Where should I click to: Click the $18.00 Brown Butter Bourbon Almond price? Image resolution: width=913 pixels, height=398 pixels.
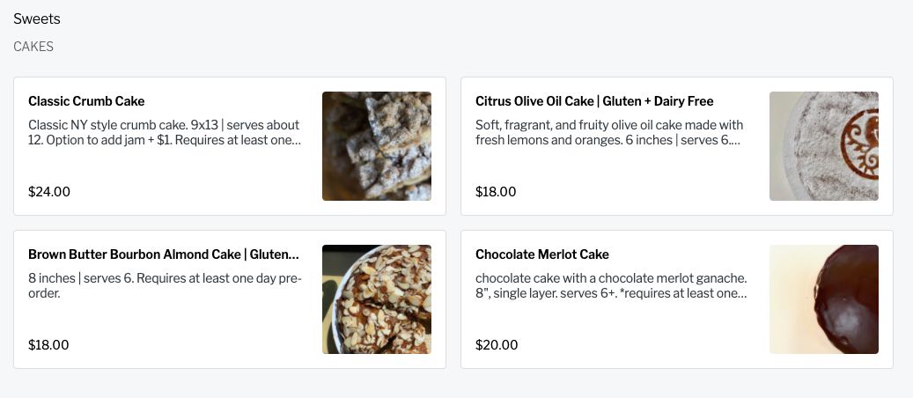pos(49,344)
